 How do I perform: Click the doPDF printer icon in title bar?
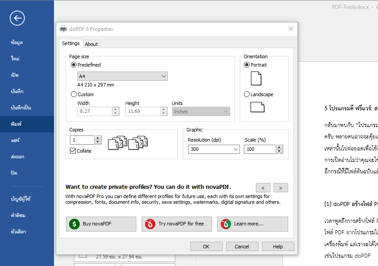[63, 29]
